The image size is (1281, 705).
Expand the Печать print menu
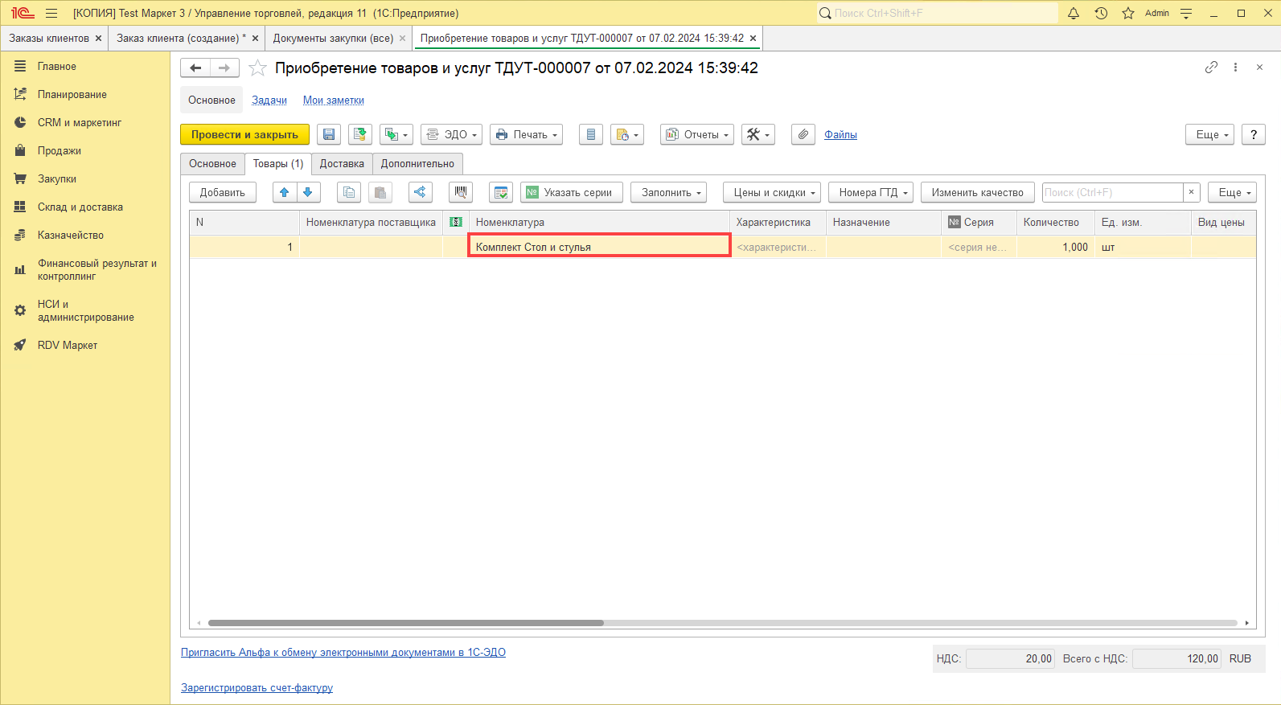(527, 134)
